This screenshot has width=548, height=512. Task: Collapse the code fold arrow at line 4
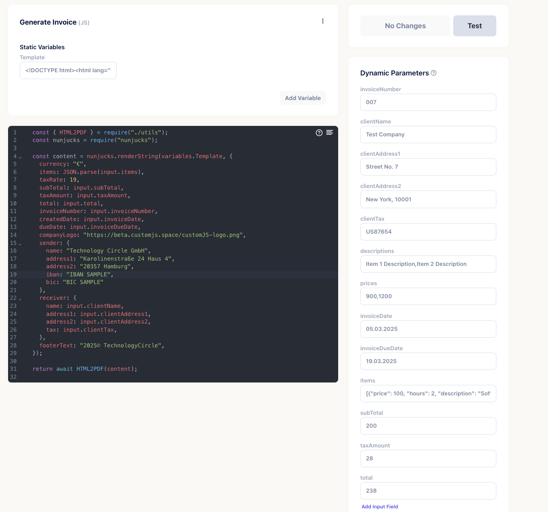[x=20, y=157]
